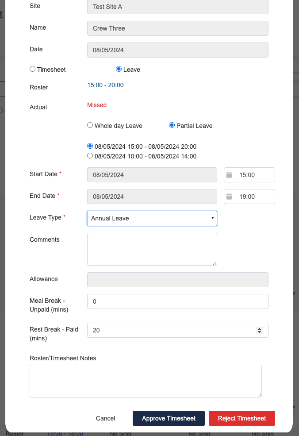The height and width of the screenshot is (436, 299).
Task: Click calendar icon beside end time 19:00
Action: [x=229, y=197]
